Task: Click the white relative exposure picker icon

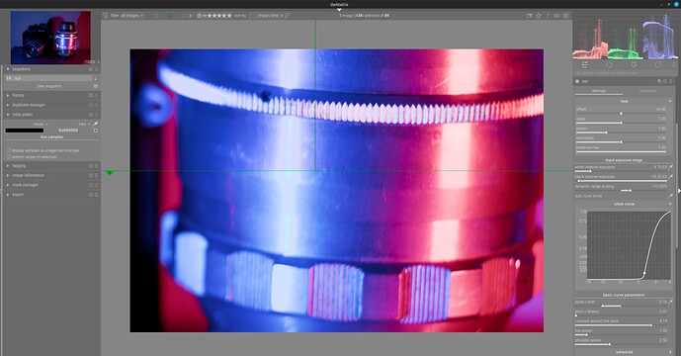Action: 671,167
